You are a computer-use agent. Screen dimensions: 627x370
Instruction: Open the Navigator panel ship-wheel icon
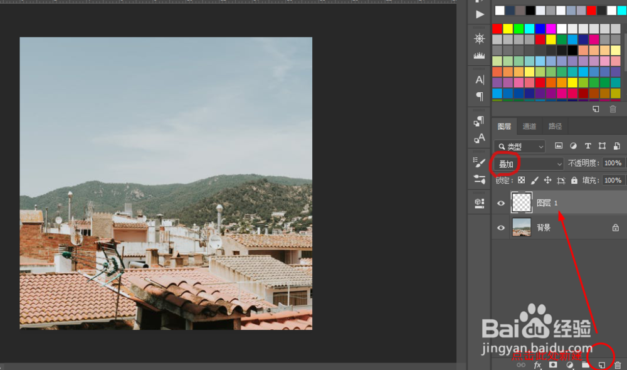480,38
